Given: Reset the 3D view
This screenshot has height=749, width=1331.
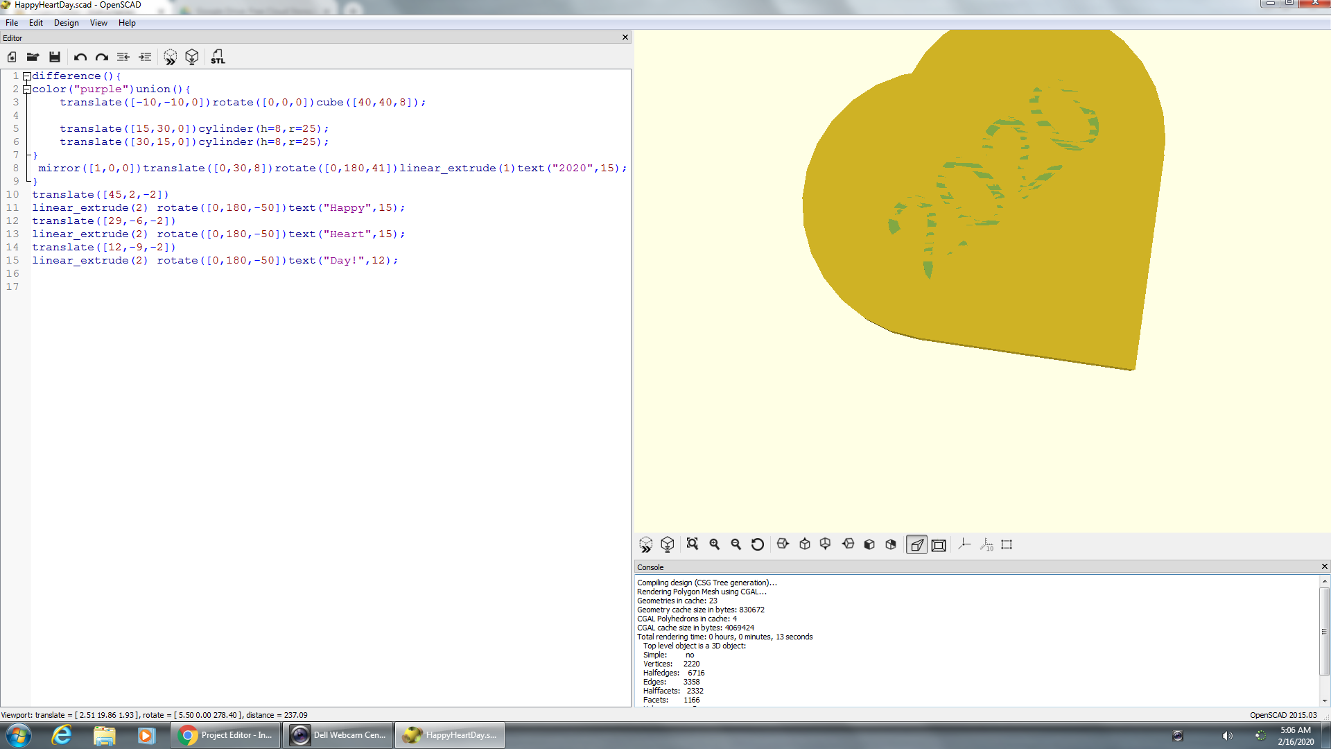Looking at the screenshot, I should [x=758, y=544].
